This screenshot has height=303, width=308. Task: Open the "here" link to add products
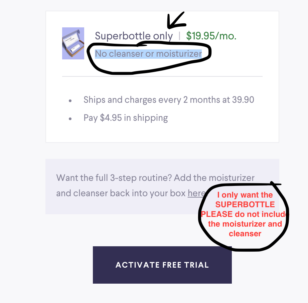point(196,193)
